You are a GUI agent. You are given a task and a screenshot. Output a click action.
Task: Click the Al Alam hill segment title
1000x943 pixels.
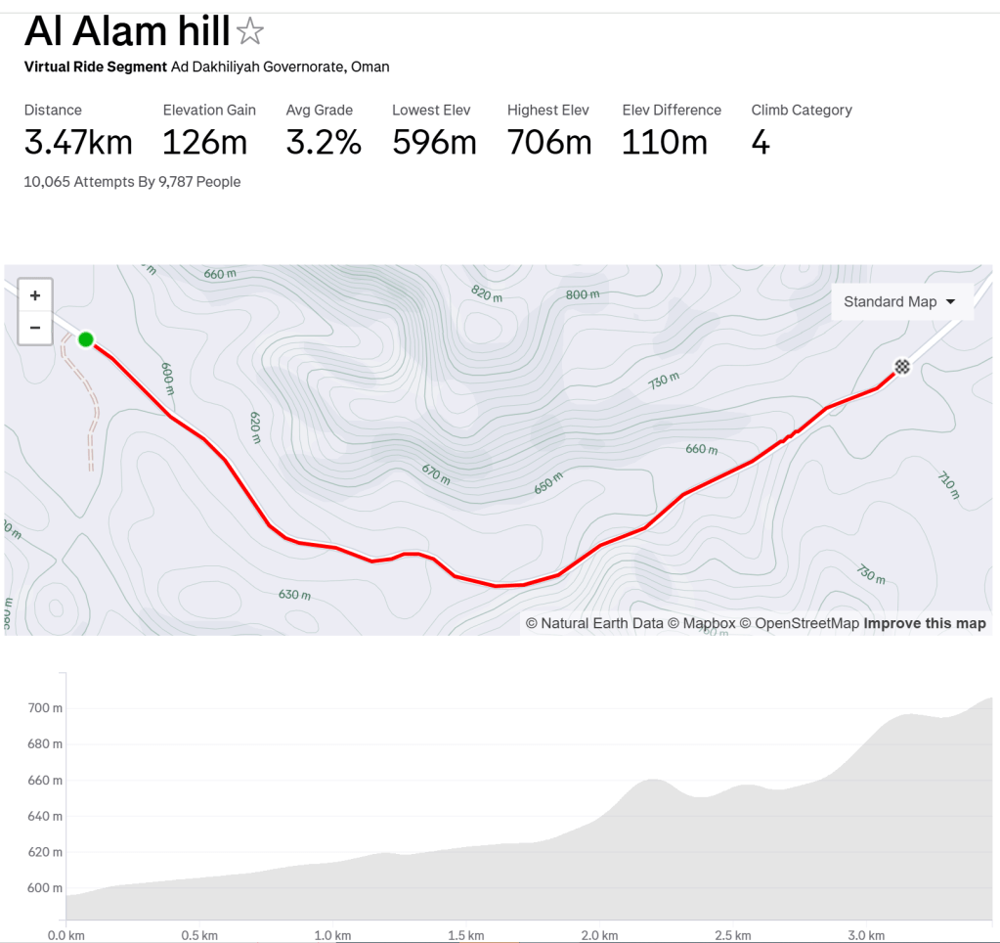(x=127, y=32)
